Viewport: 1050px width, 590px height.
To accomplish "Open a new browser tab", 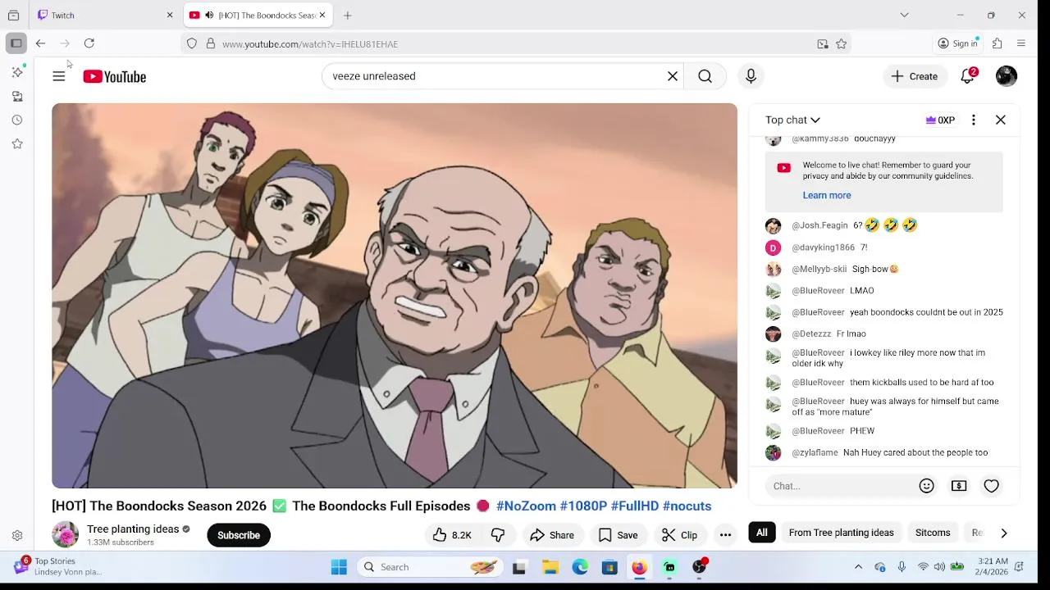I will point(348,15).
